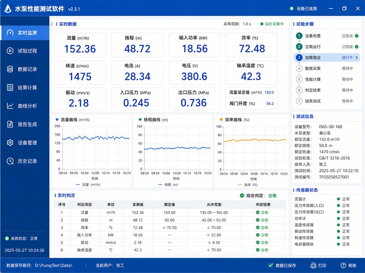Click the 扬程曲线 green legend dot
This screenshot has height=273, width=365.
click(140, 120)
